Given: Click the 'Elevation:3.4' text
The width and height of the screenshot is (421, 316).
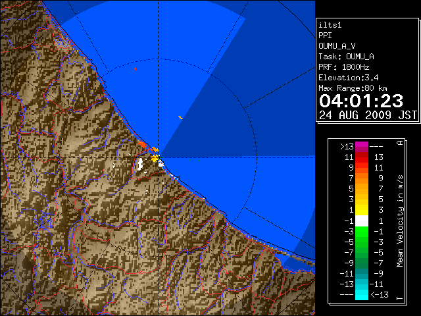Looking at the screenshot, I should (349, 78).
